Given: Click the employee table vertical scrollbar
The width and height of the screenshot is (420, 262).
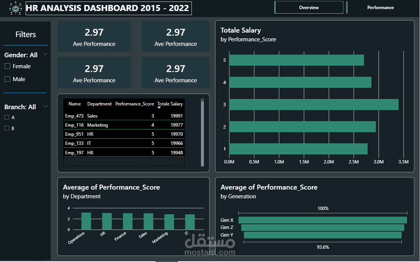Looking at the screenshot, I should (x=202, y=132).
